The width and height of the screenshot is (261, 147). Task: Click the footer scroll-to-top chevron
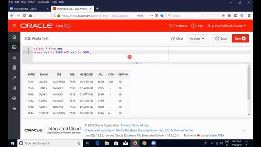pyautogui.click(x=243, y=130)
